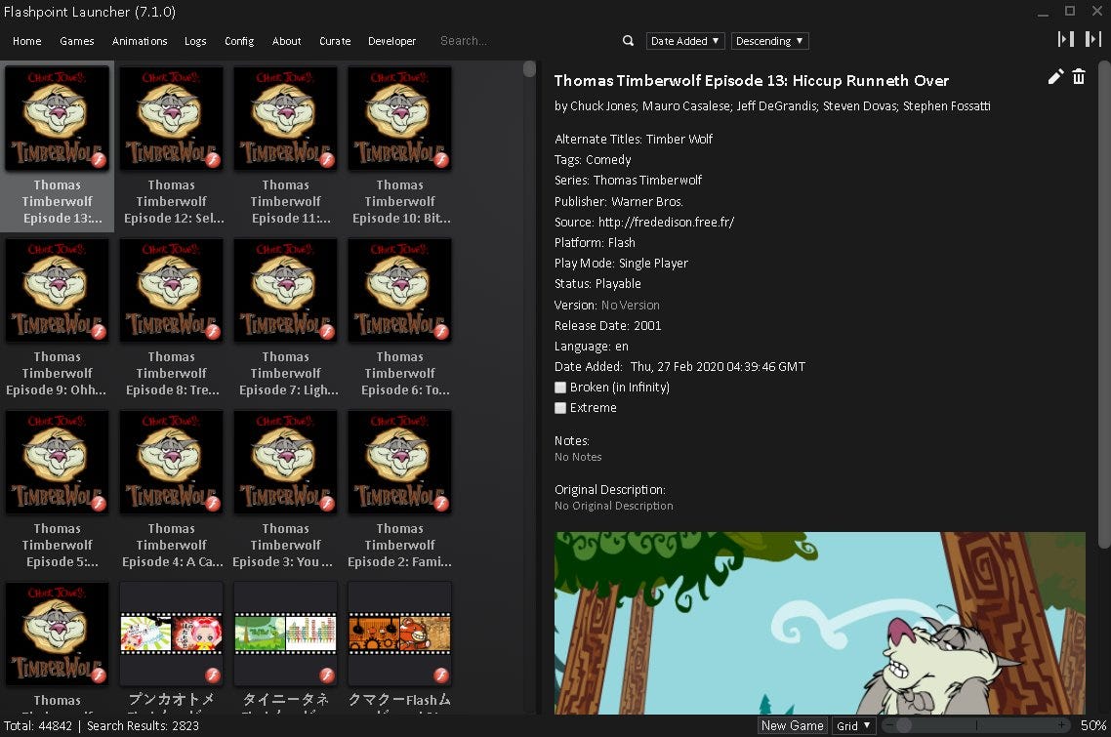The image size is (1111, 737).
Task: Open the Descending order dropdown
Action: (769, 41)
